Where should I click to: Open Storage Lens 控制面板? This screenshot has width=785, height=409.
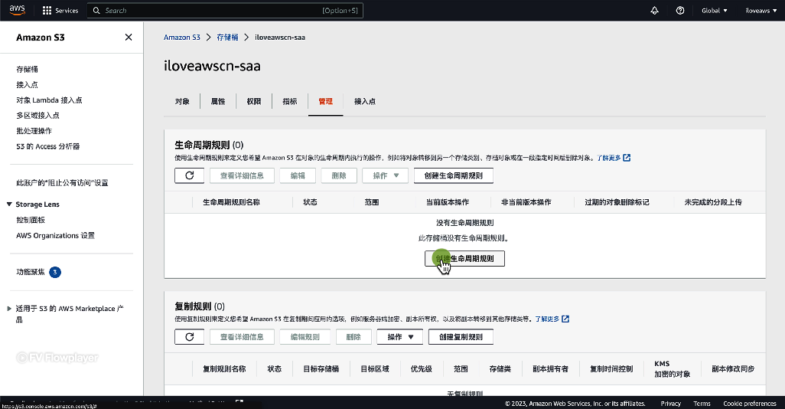coord(31,220)
